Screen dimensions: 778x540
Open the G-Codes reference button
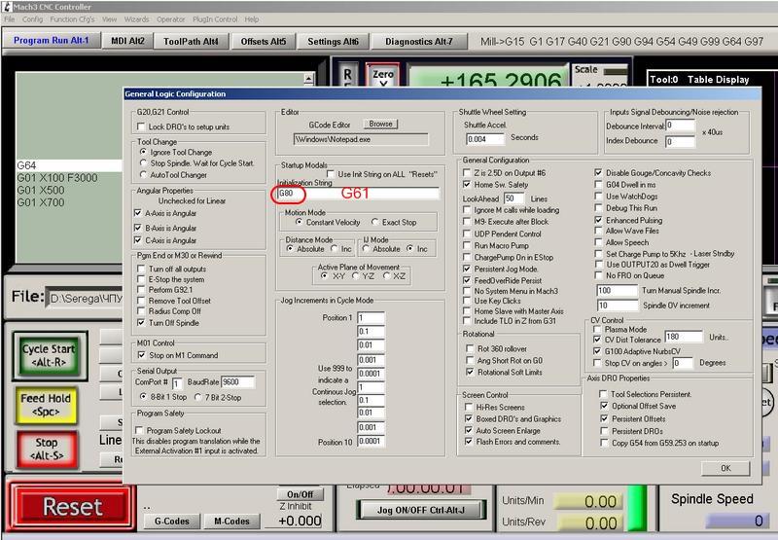[171, 521]
